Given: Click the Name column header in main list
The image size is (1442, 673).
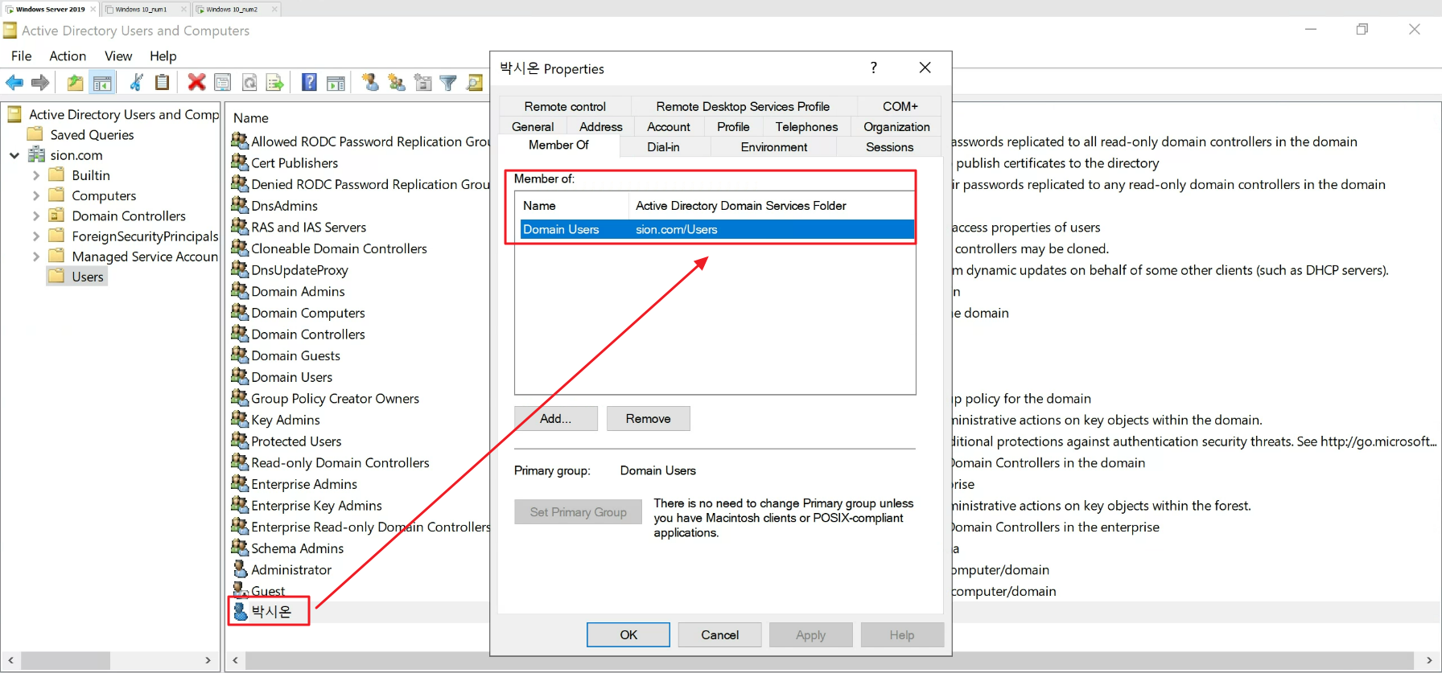Looking at the screenshot, I should 251,118.
